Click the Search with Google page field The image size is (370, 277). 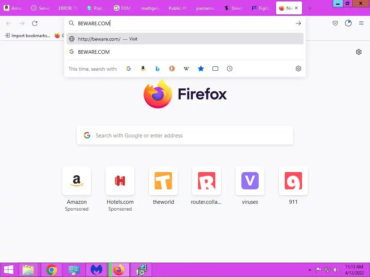point(185,136)
